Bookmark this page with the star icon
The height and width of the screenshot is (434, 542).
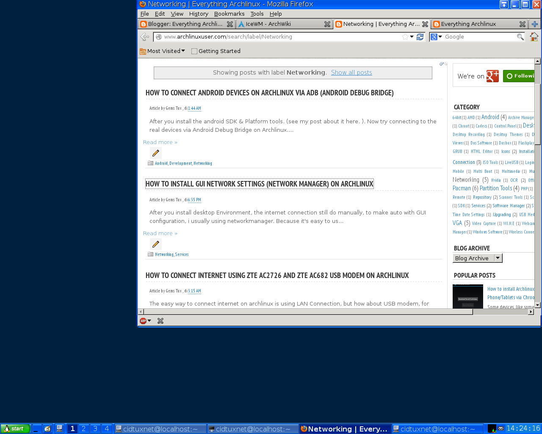(405, 37)
